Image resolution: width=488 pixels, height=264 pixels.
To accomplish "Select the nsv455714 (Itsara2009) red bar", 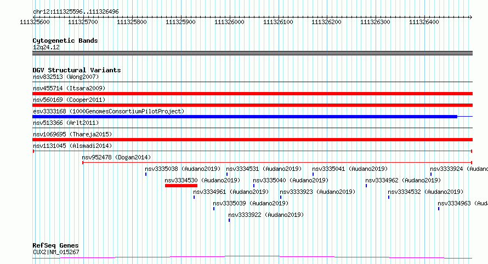I will point(252,94).
